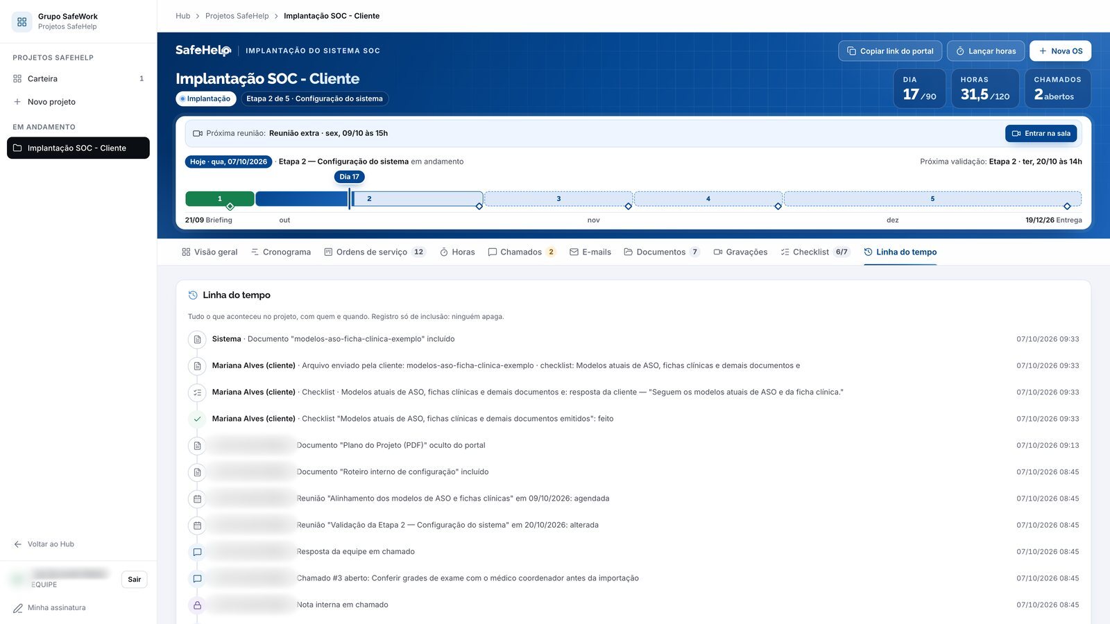The height and width of the screenshot is (624, 1110).
Task: Open Implantação SOC - Cliente project item
Action: click(x=78, y=148)
